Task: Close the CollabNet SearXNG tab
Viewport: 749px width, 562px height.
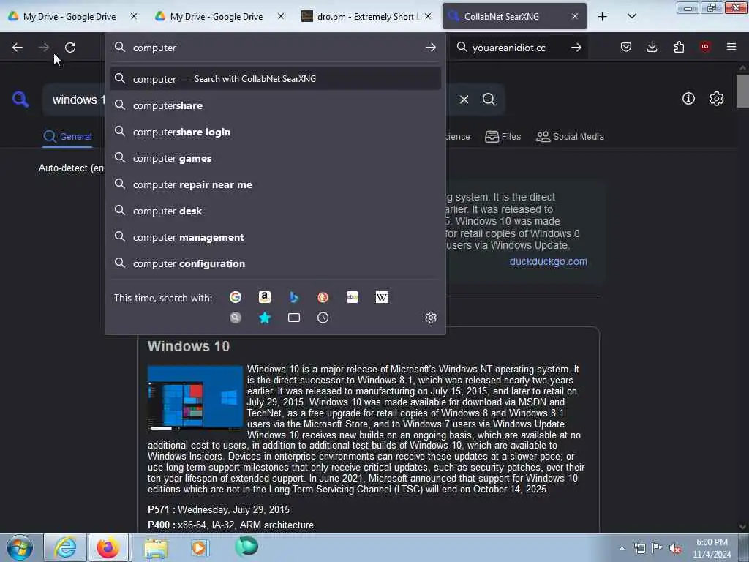Action: (575, 16)
